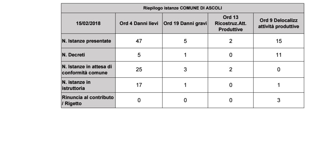330x146 pixels.
Task: Click the value 47 under Danni lievi
Action: coord(139,41)
